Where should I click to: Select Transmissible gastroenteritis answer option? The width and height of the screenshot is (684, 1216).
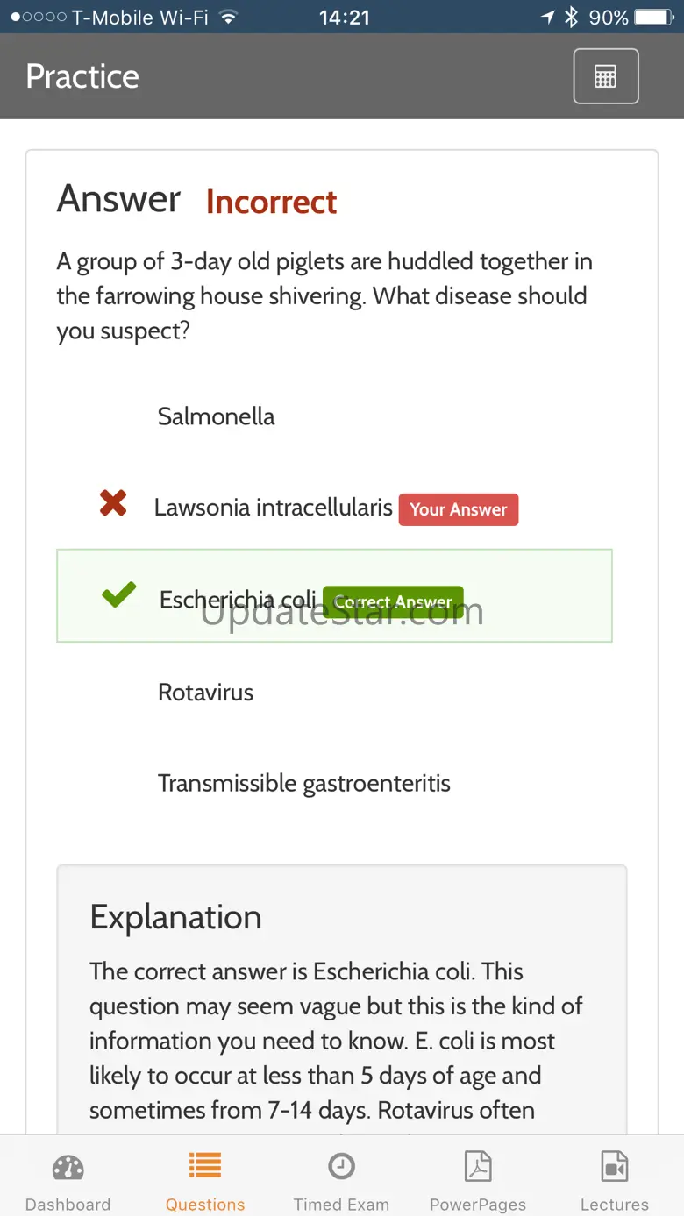click(303, 783)
